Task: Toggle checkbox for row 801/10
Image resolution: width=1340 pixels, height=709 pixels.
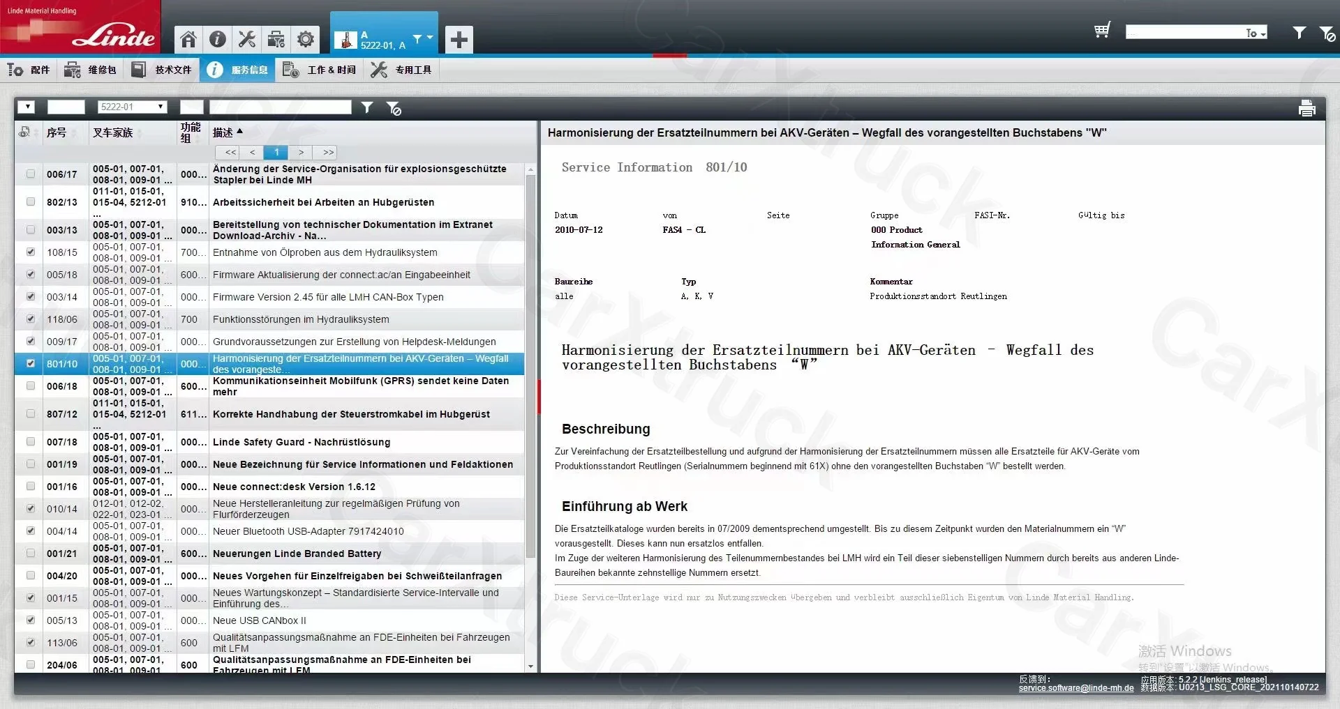Action: point(31,363)
